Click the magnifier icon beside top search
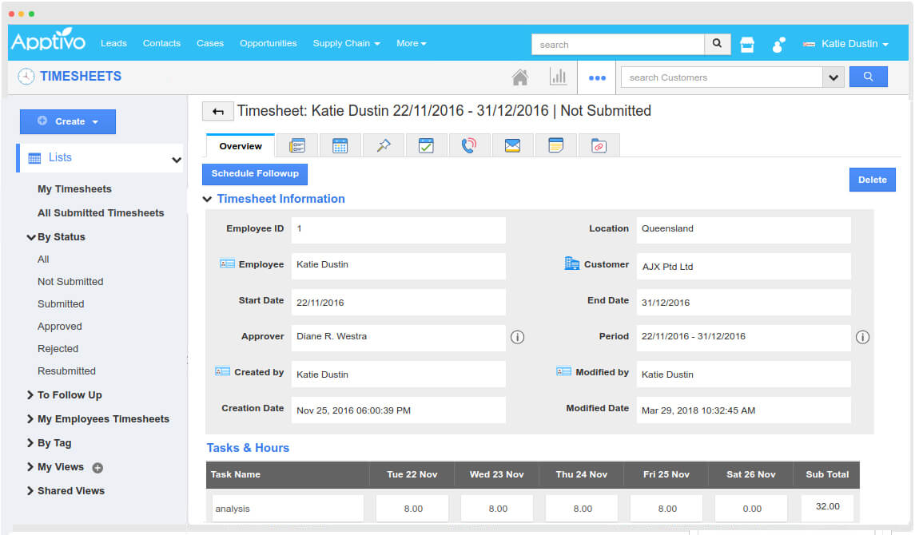 717,44
